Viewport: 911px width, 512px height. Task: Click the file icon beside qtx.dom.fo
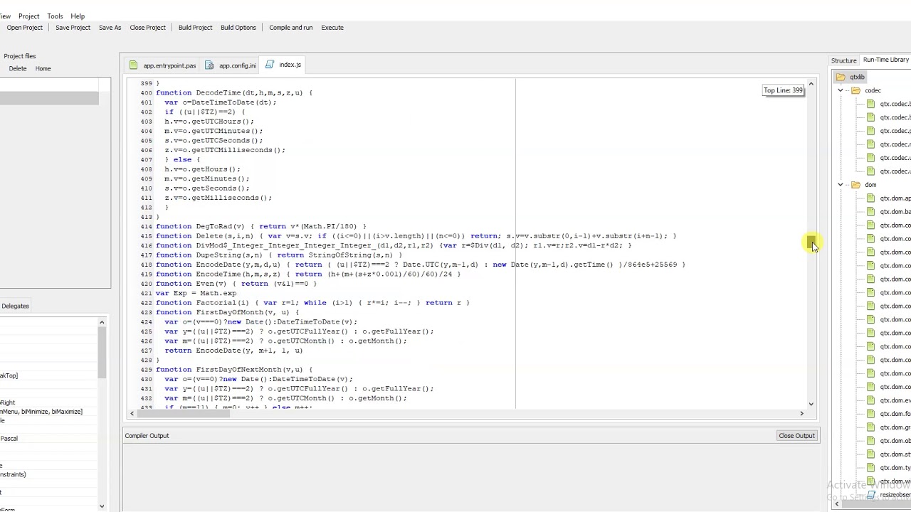(870, 414)
